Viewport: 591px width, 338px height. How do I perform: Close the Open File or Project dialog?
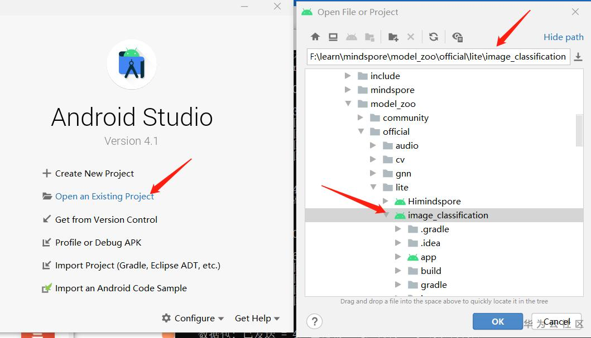point(575,12)
